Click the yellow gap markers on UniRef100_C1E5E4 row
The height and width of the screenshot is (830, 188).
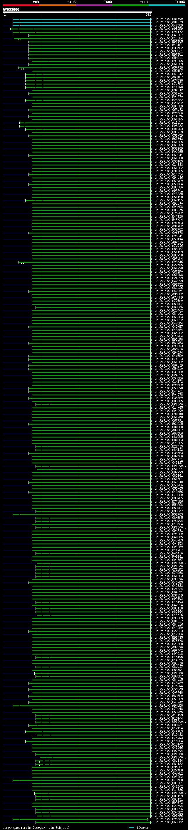(20, 40)
